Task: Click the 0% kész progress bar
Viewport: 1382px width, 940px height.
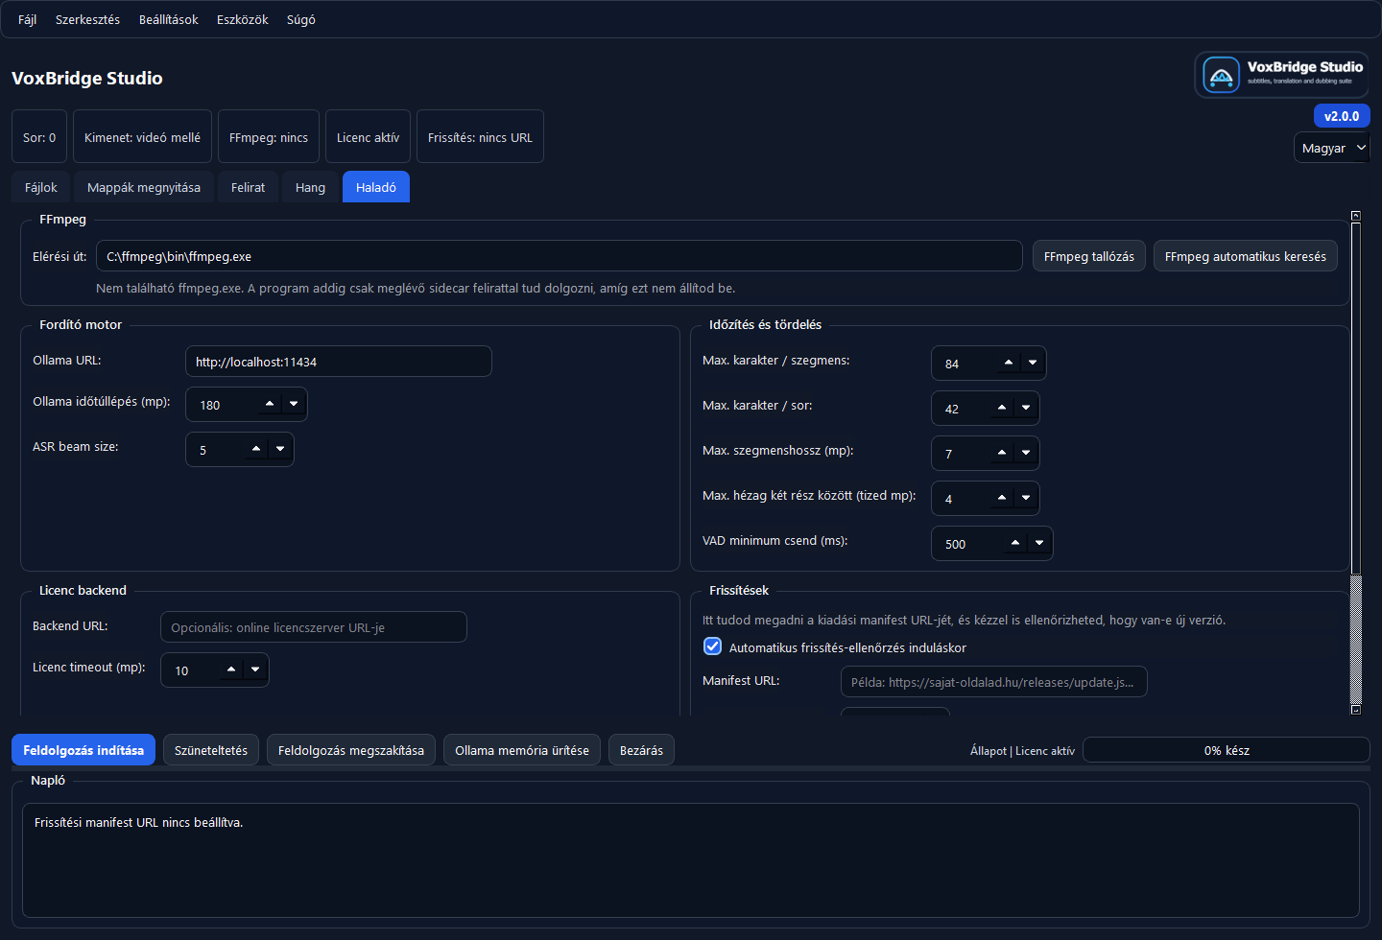Action: click(1226, 750)
